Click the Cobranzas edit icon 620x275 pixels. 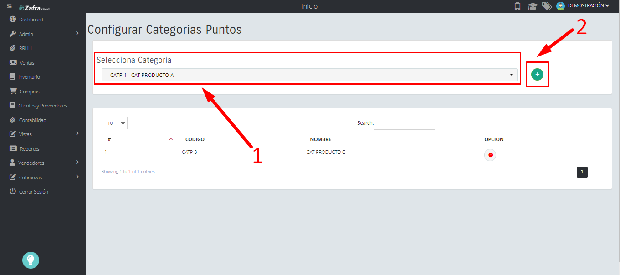pyautogui.click(x=13, y=178)
